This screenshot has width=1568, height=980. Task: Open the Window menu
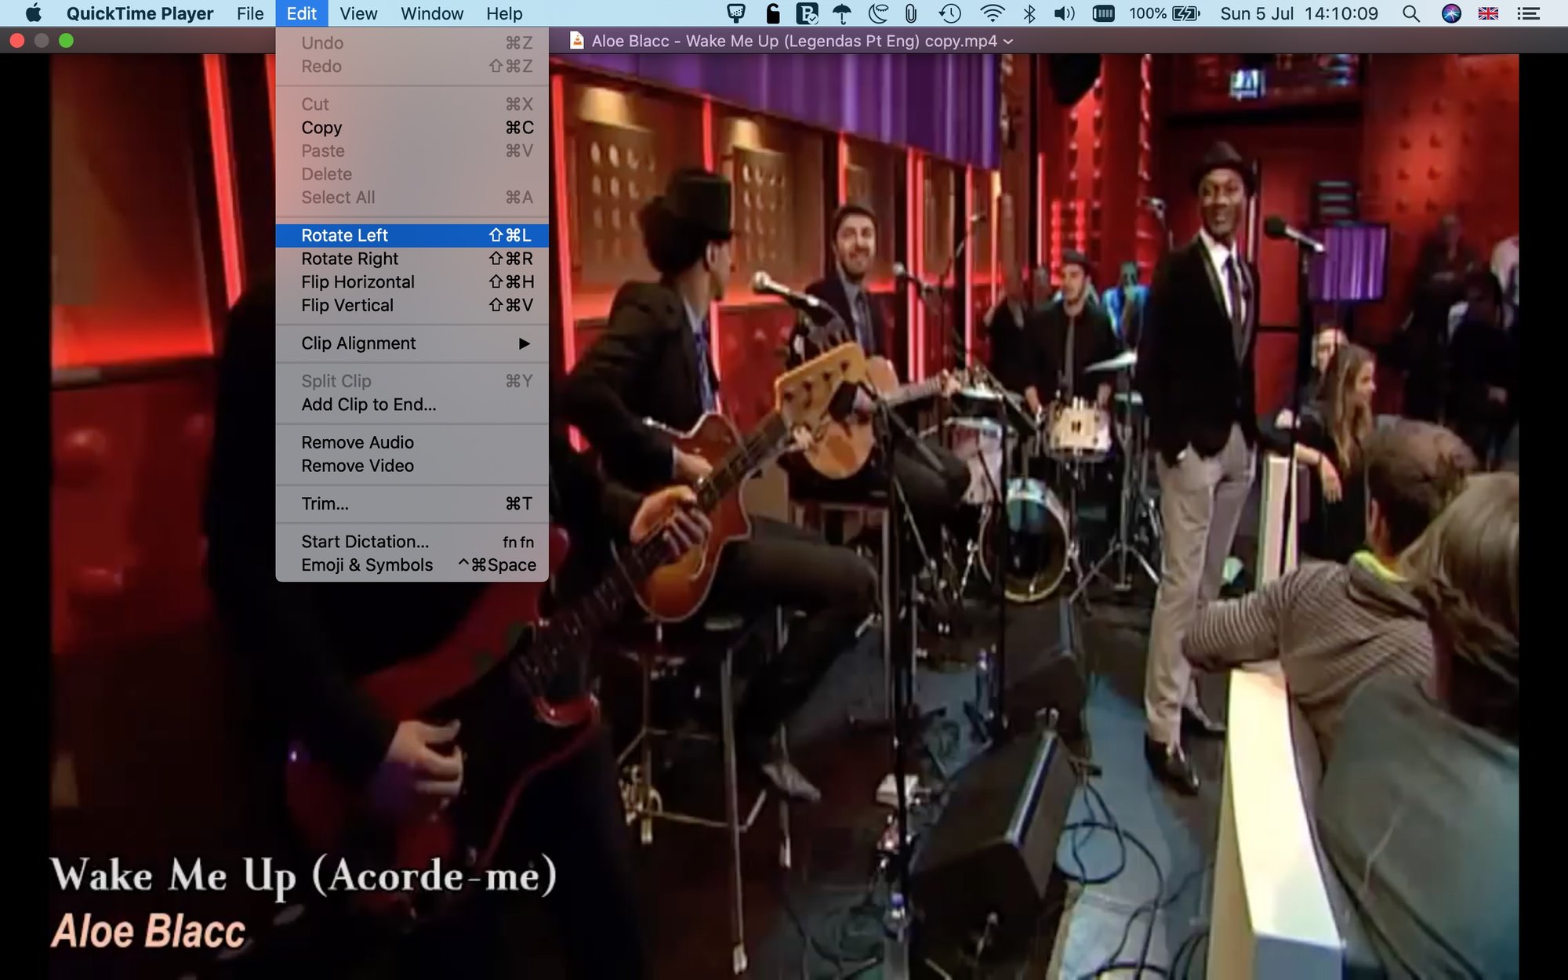pyautogui.click(x=432, y=13)
